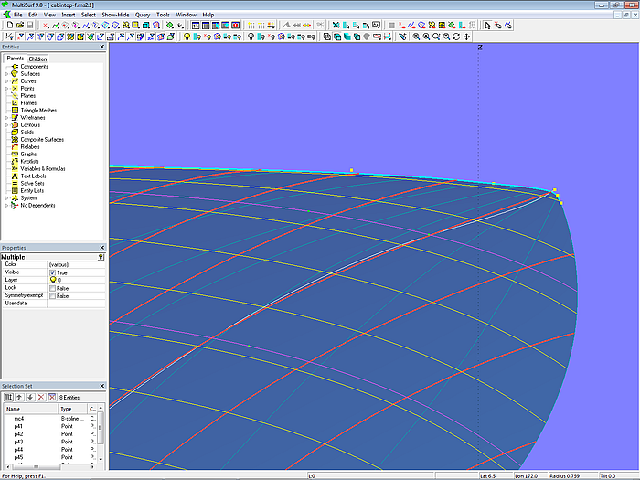Click the pan view cross-arrows icon

(467, 37)
